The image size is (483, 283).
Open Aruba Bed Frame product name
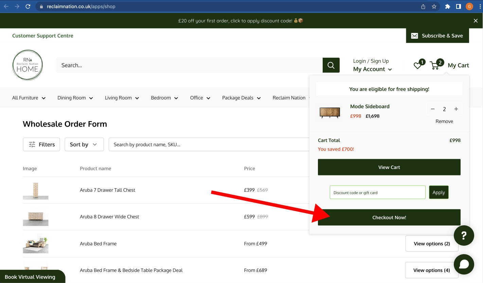[98, 244]
